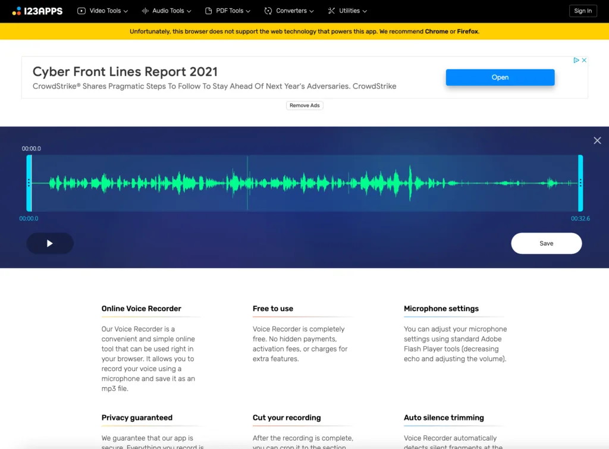Click the Auto silence trimming heading

click(x=444, y=417)
